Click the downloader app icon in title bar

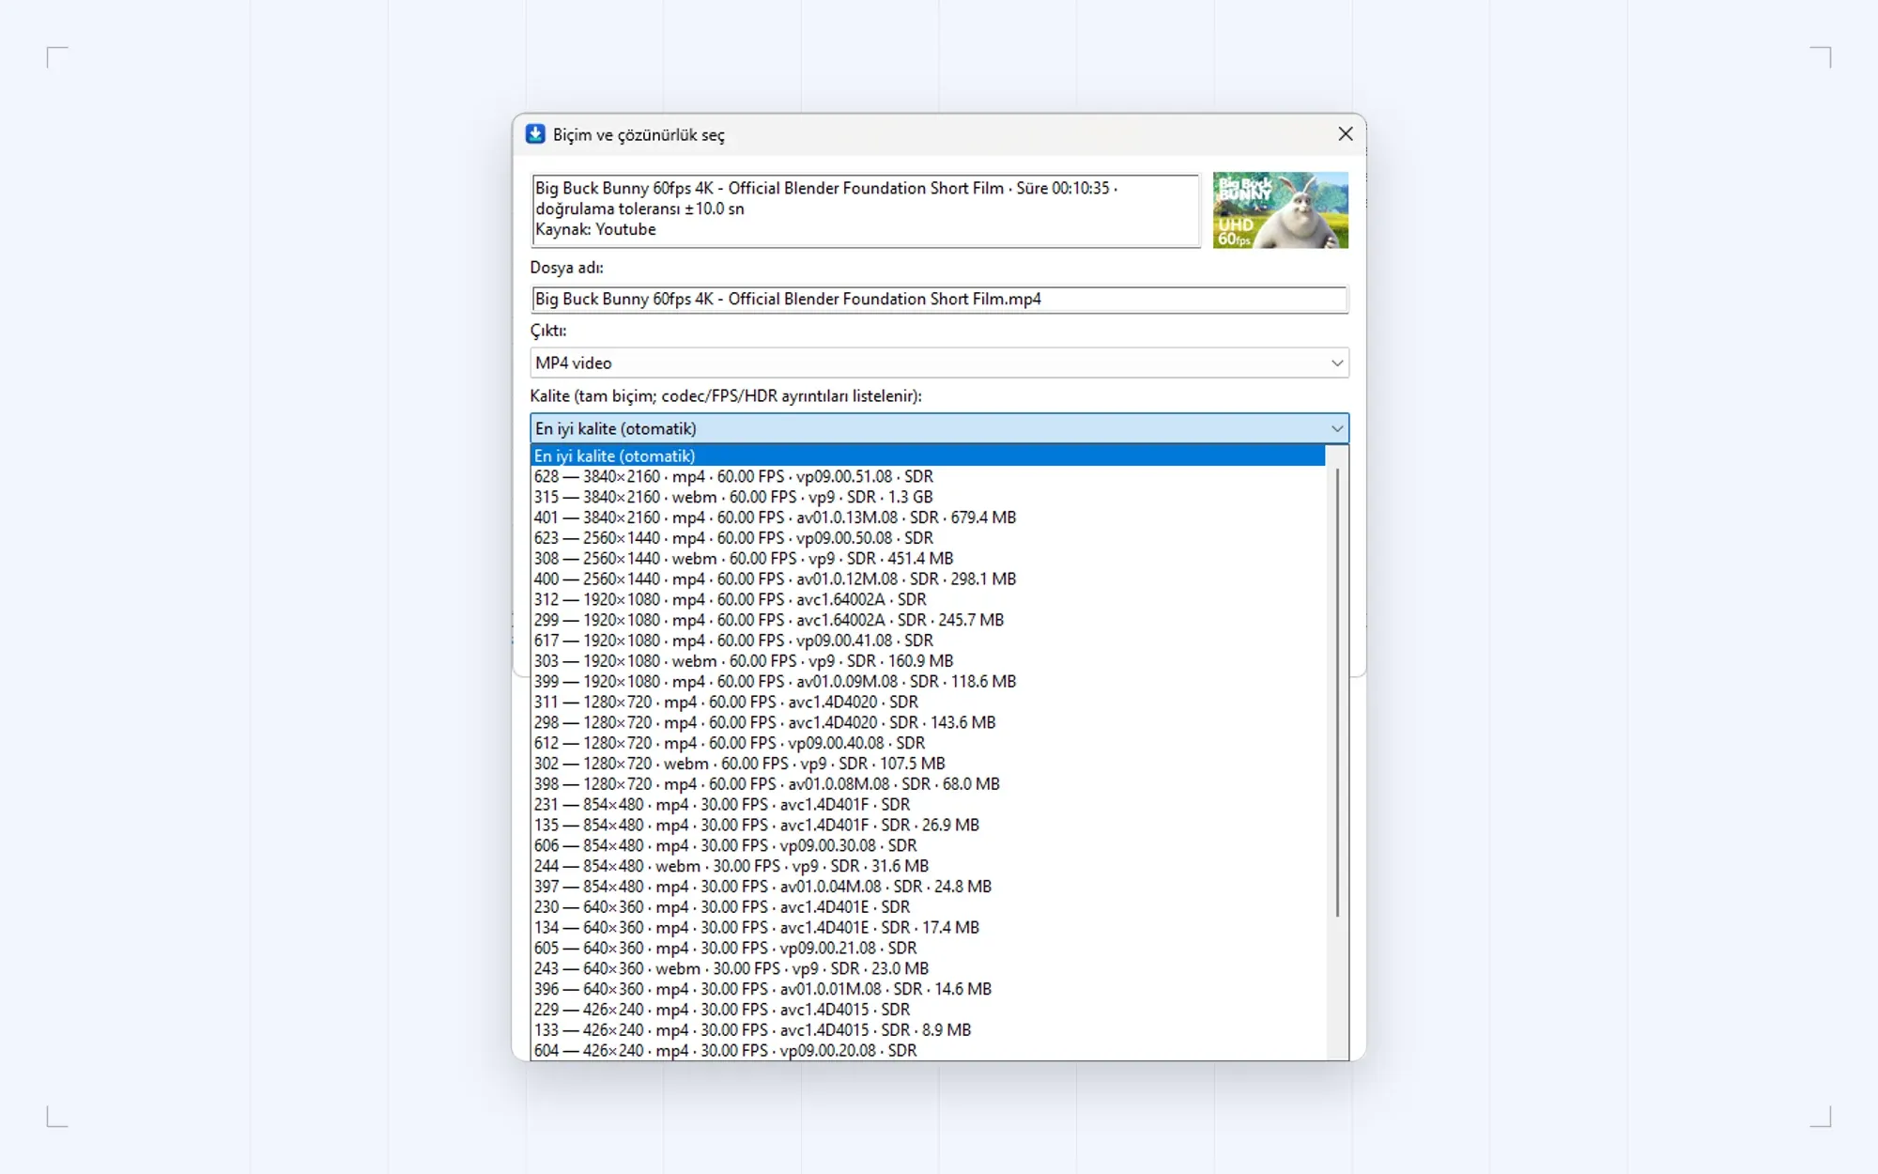[535, 134]
